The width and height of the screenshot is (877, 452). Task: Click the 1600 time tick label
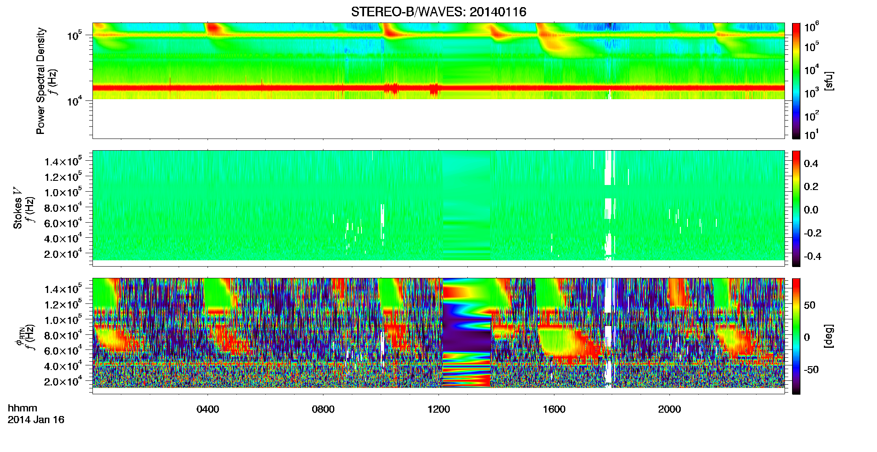(x=554, y=409)
